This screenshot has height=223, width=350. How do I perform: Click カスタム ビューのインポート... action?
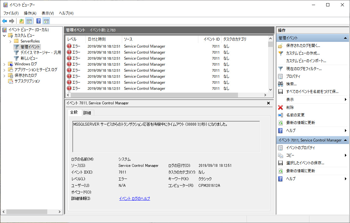(306, 61)
